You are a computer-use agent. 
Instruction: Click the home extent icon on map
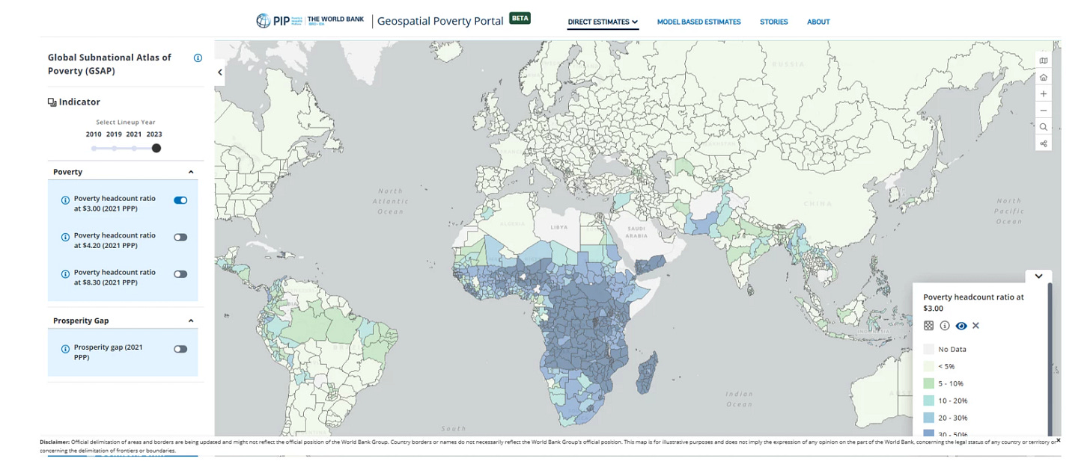click(x=1044, y=78)
